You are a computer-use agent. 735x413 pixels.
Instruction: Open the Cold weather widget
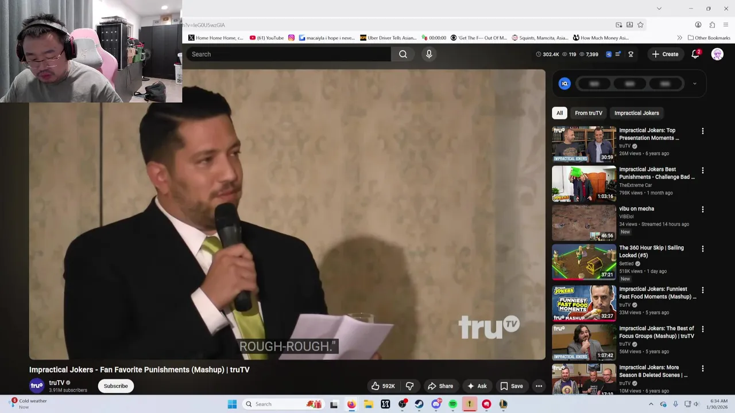(x=29, y=404)
